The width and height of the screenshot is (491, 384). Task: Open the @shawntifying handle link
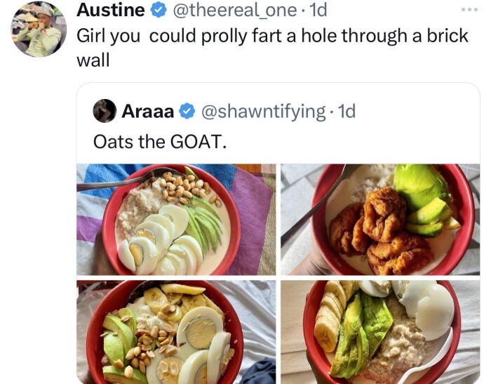(x=263, y=112)
